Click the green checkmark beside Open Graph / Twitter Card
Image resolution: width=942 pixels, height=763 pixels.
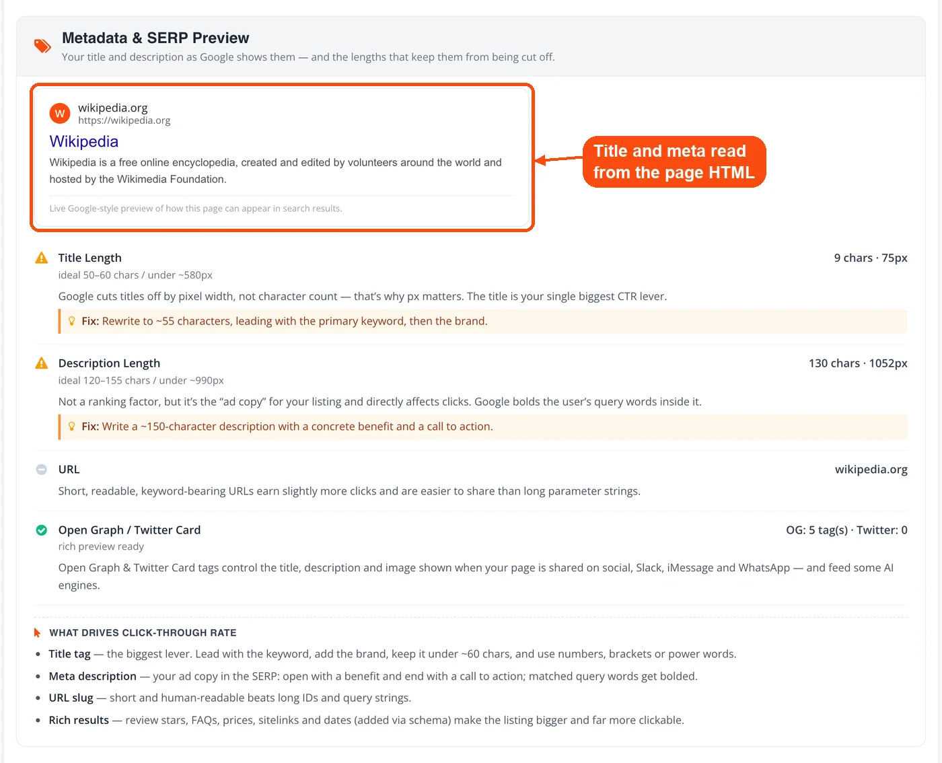click(x=42, y=530)
